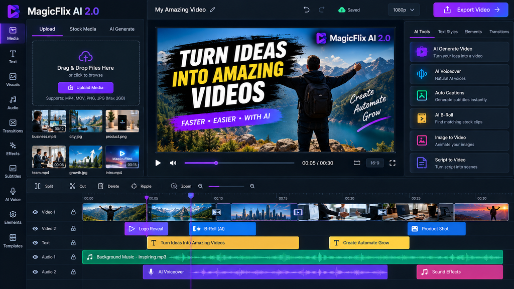Select the Logo Reveal clip
This screenshot has height=289, width=514.
coord(146,229)
